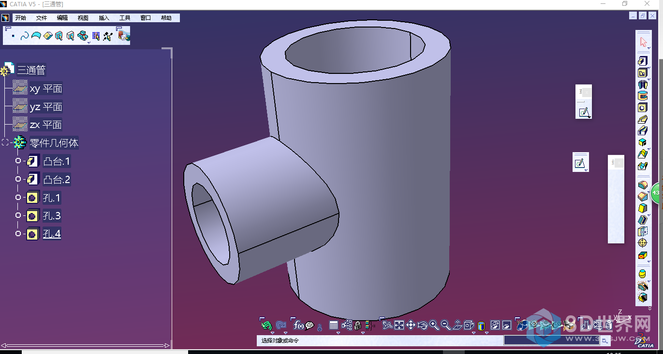Select the Hole tool in right toolbar
Image resolution: width=663 pixels, height=354 pixels.
[642, 108]
